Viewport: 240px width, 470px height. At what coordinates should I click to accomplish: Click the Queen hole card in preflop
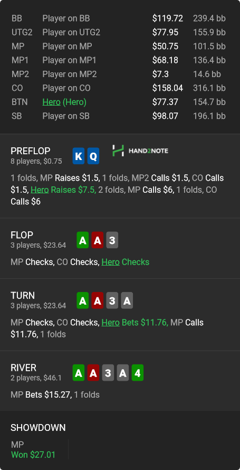pyautogui.click(x=93, y=156)
